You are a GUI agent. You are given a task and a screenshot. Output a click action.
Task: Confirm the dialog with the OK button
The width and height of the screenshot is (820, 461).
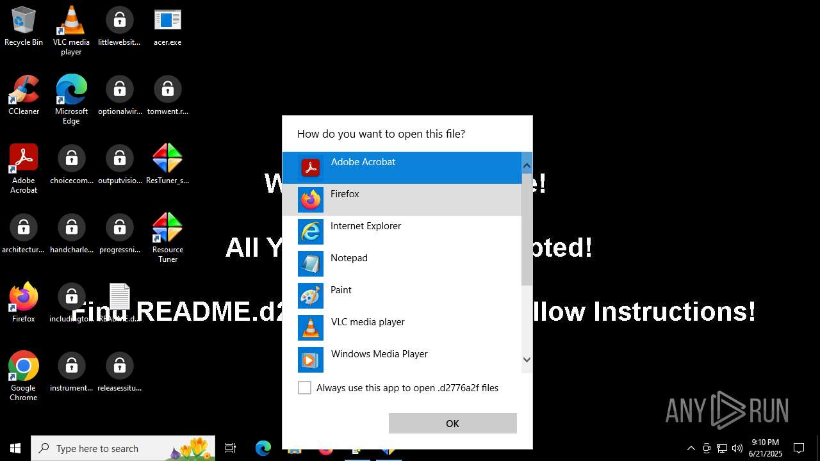pos(452,423)
